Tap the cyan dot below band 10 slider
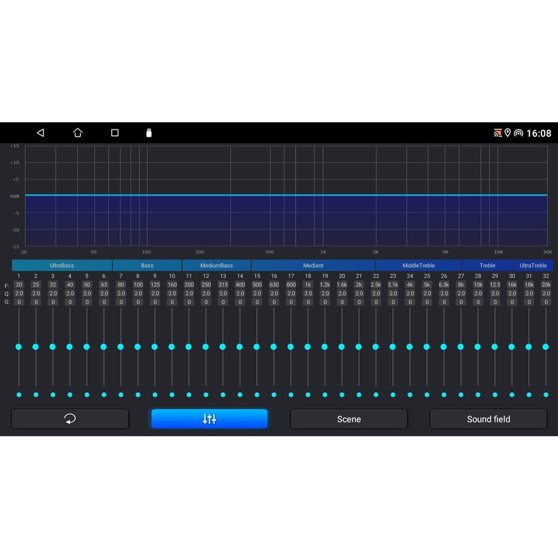558x558 pixels. click(172, 395)
